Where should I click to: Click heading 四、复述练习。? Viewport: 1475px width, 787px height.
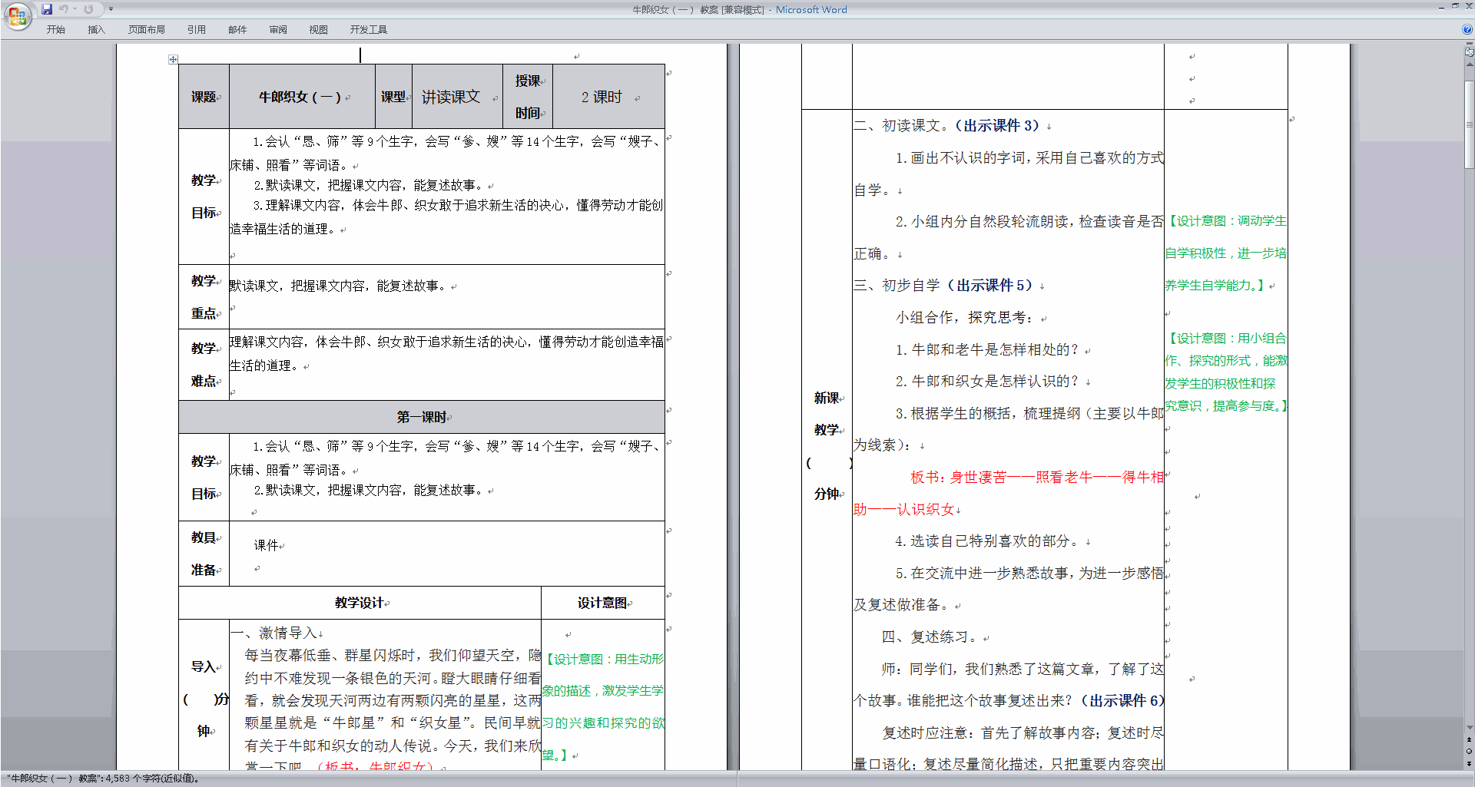point(930,637)
